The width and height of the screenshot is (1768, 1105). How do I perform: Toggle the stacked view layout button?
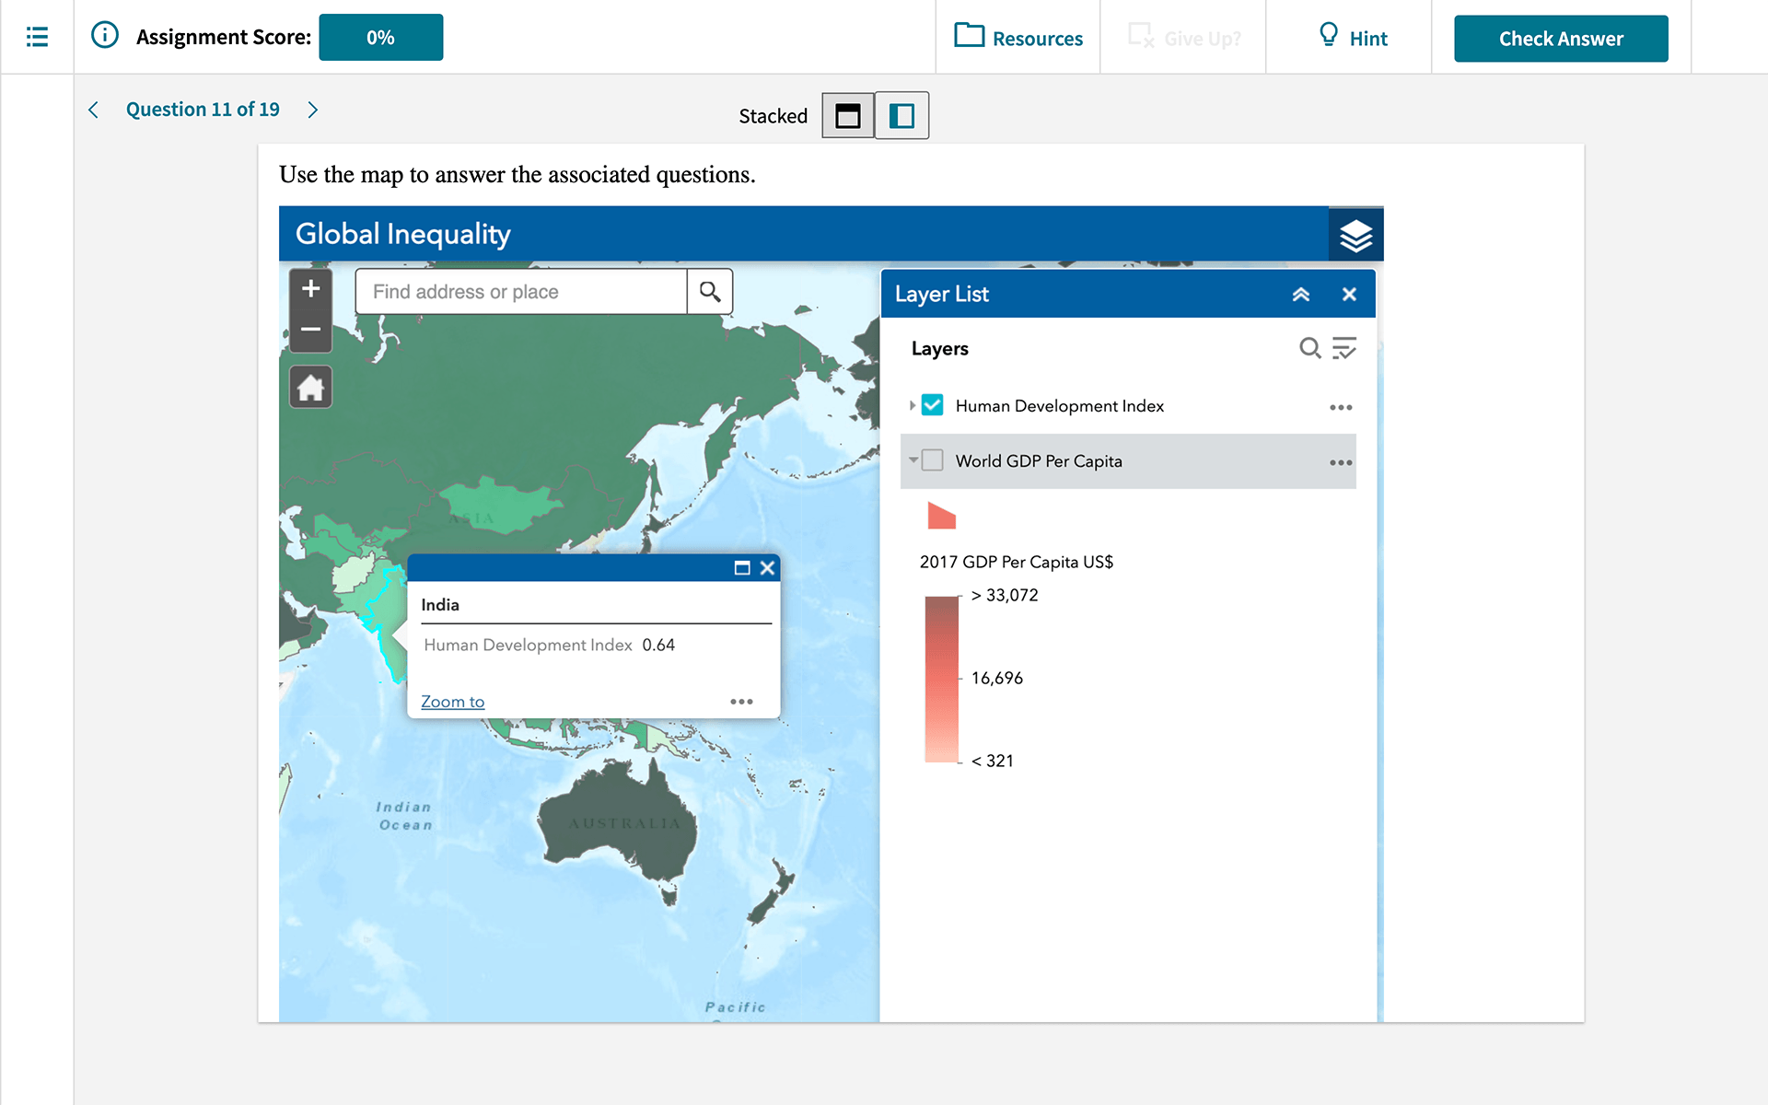pos(848,116)
